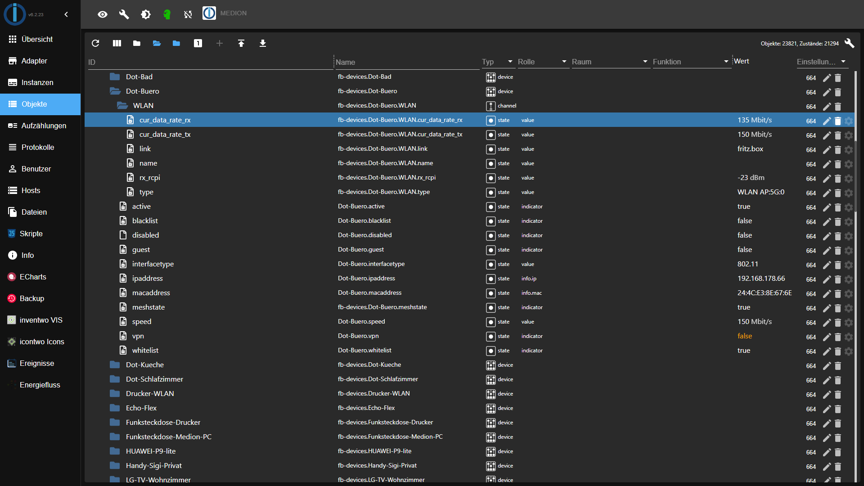The image size is (864, 486).
Task: Download objects as a JSON file
Action: coord(263,43)
